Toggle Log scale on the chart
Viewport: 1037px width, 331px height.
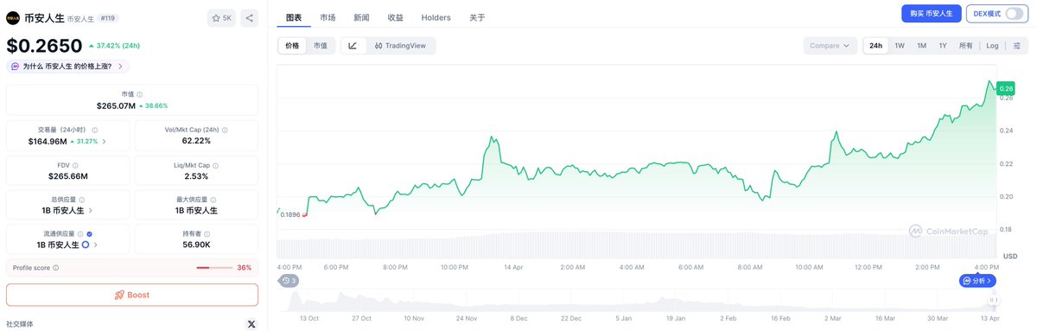pos(992,46)
